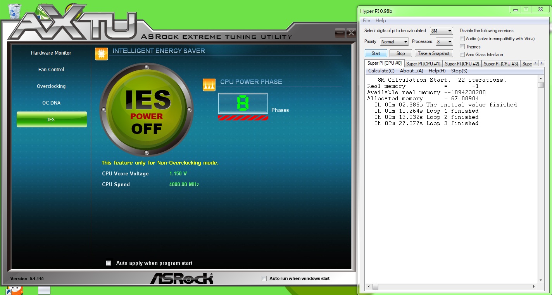Click the Start button in Hyper PI

(x=376, y=53)
